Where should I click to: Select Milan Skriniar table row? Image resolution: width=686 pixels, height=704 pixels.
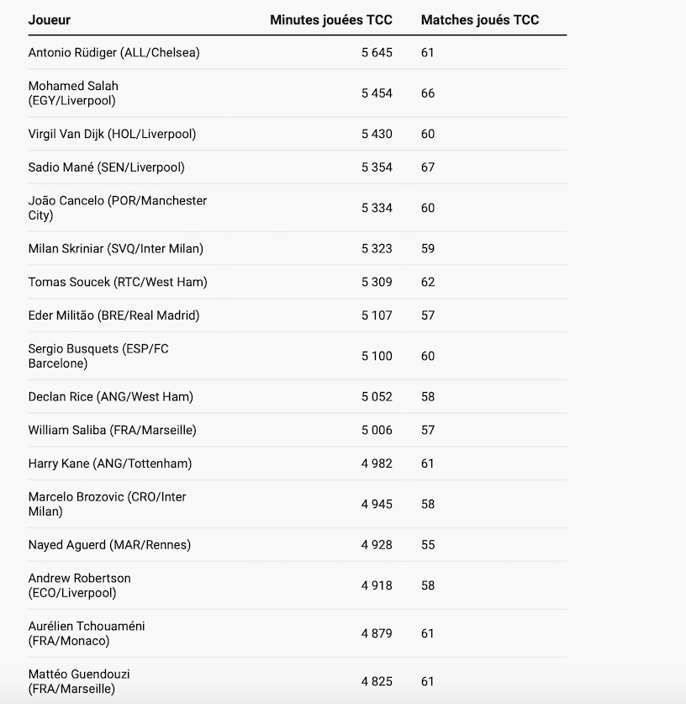298,248
